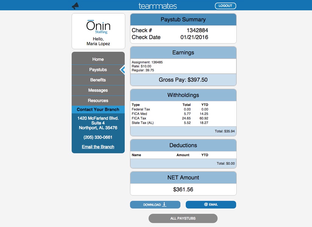Go to Home in the sidebar
The height and width of the screenshot is (227, 312).
click(98, 59)
